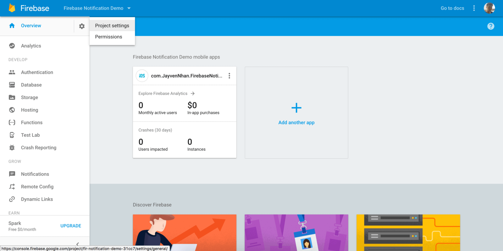
Task: Click Go to docs link
Action: click(x=452, y=8)
